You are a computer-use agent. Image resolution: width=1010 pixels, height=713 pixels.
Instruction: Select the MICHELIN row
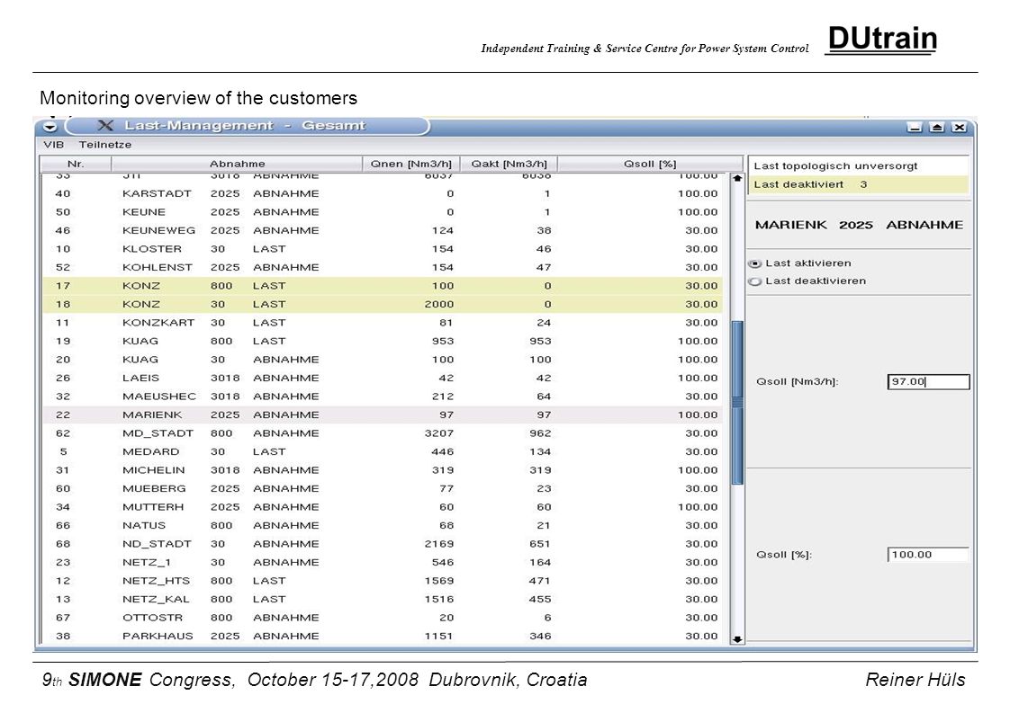pyautogui.click(x=383, y=470)
